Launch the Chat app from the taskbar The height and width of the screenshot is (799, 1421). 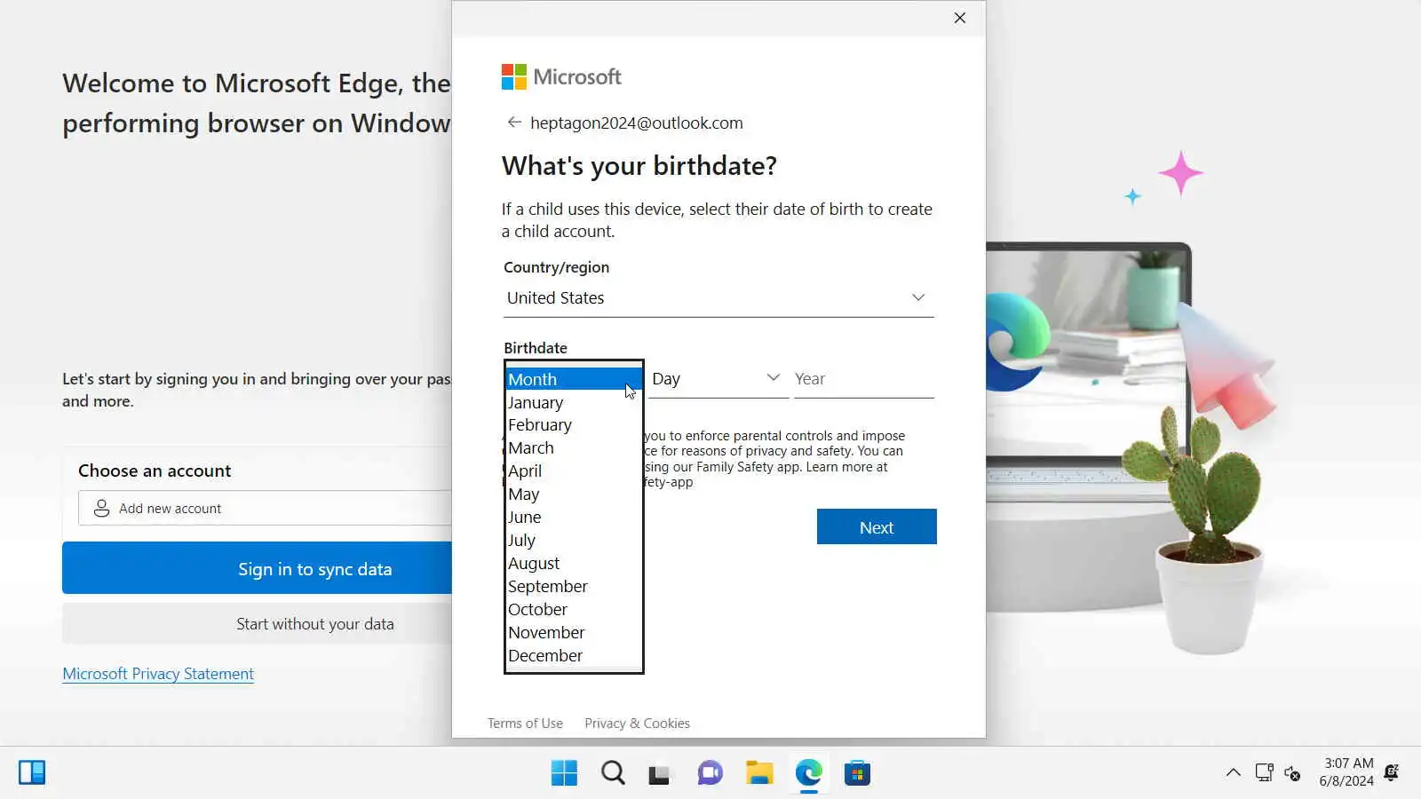(710, 773)
